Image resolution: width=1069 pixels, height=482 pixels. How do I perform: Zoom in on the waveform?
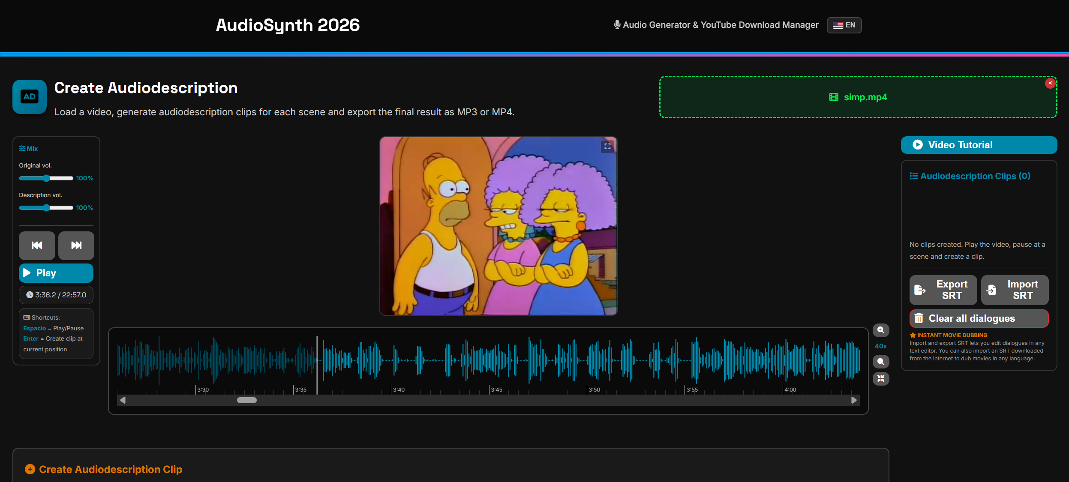coord(881,330)
